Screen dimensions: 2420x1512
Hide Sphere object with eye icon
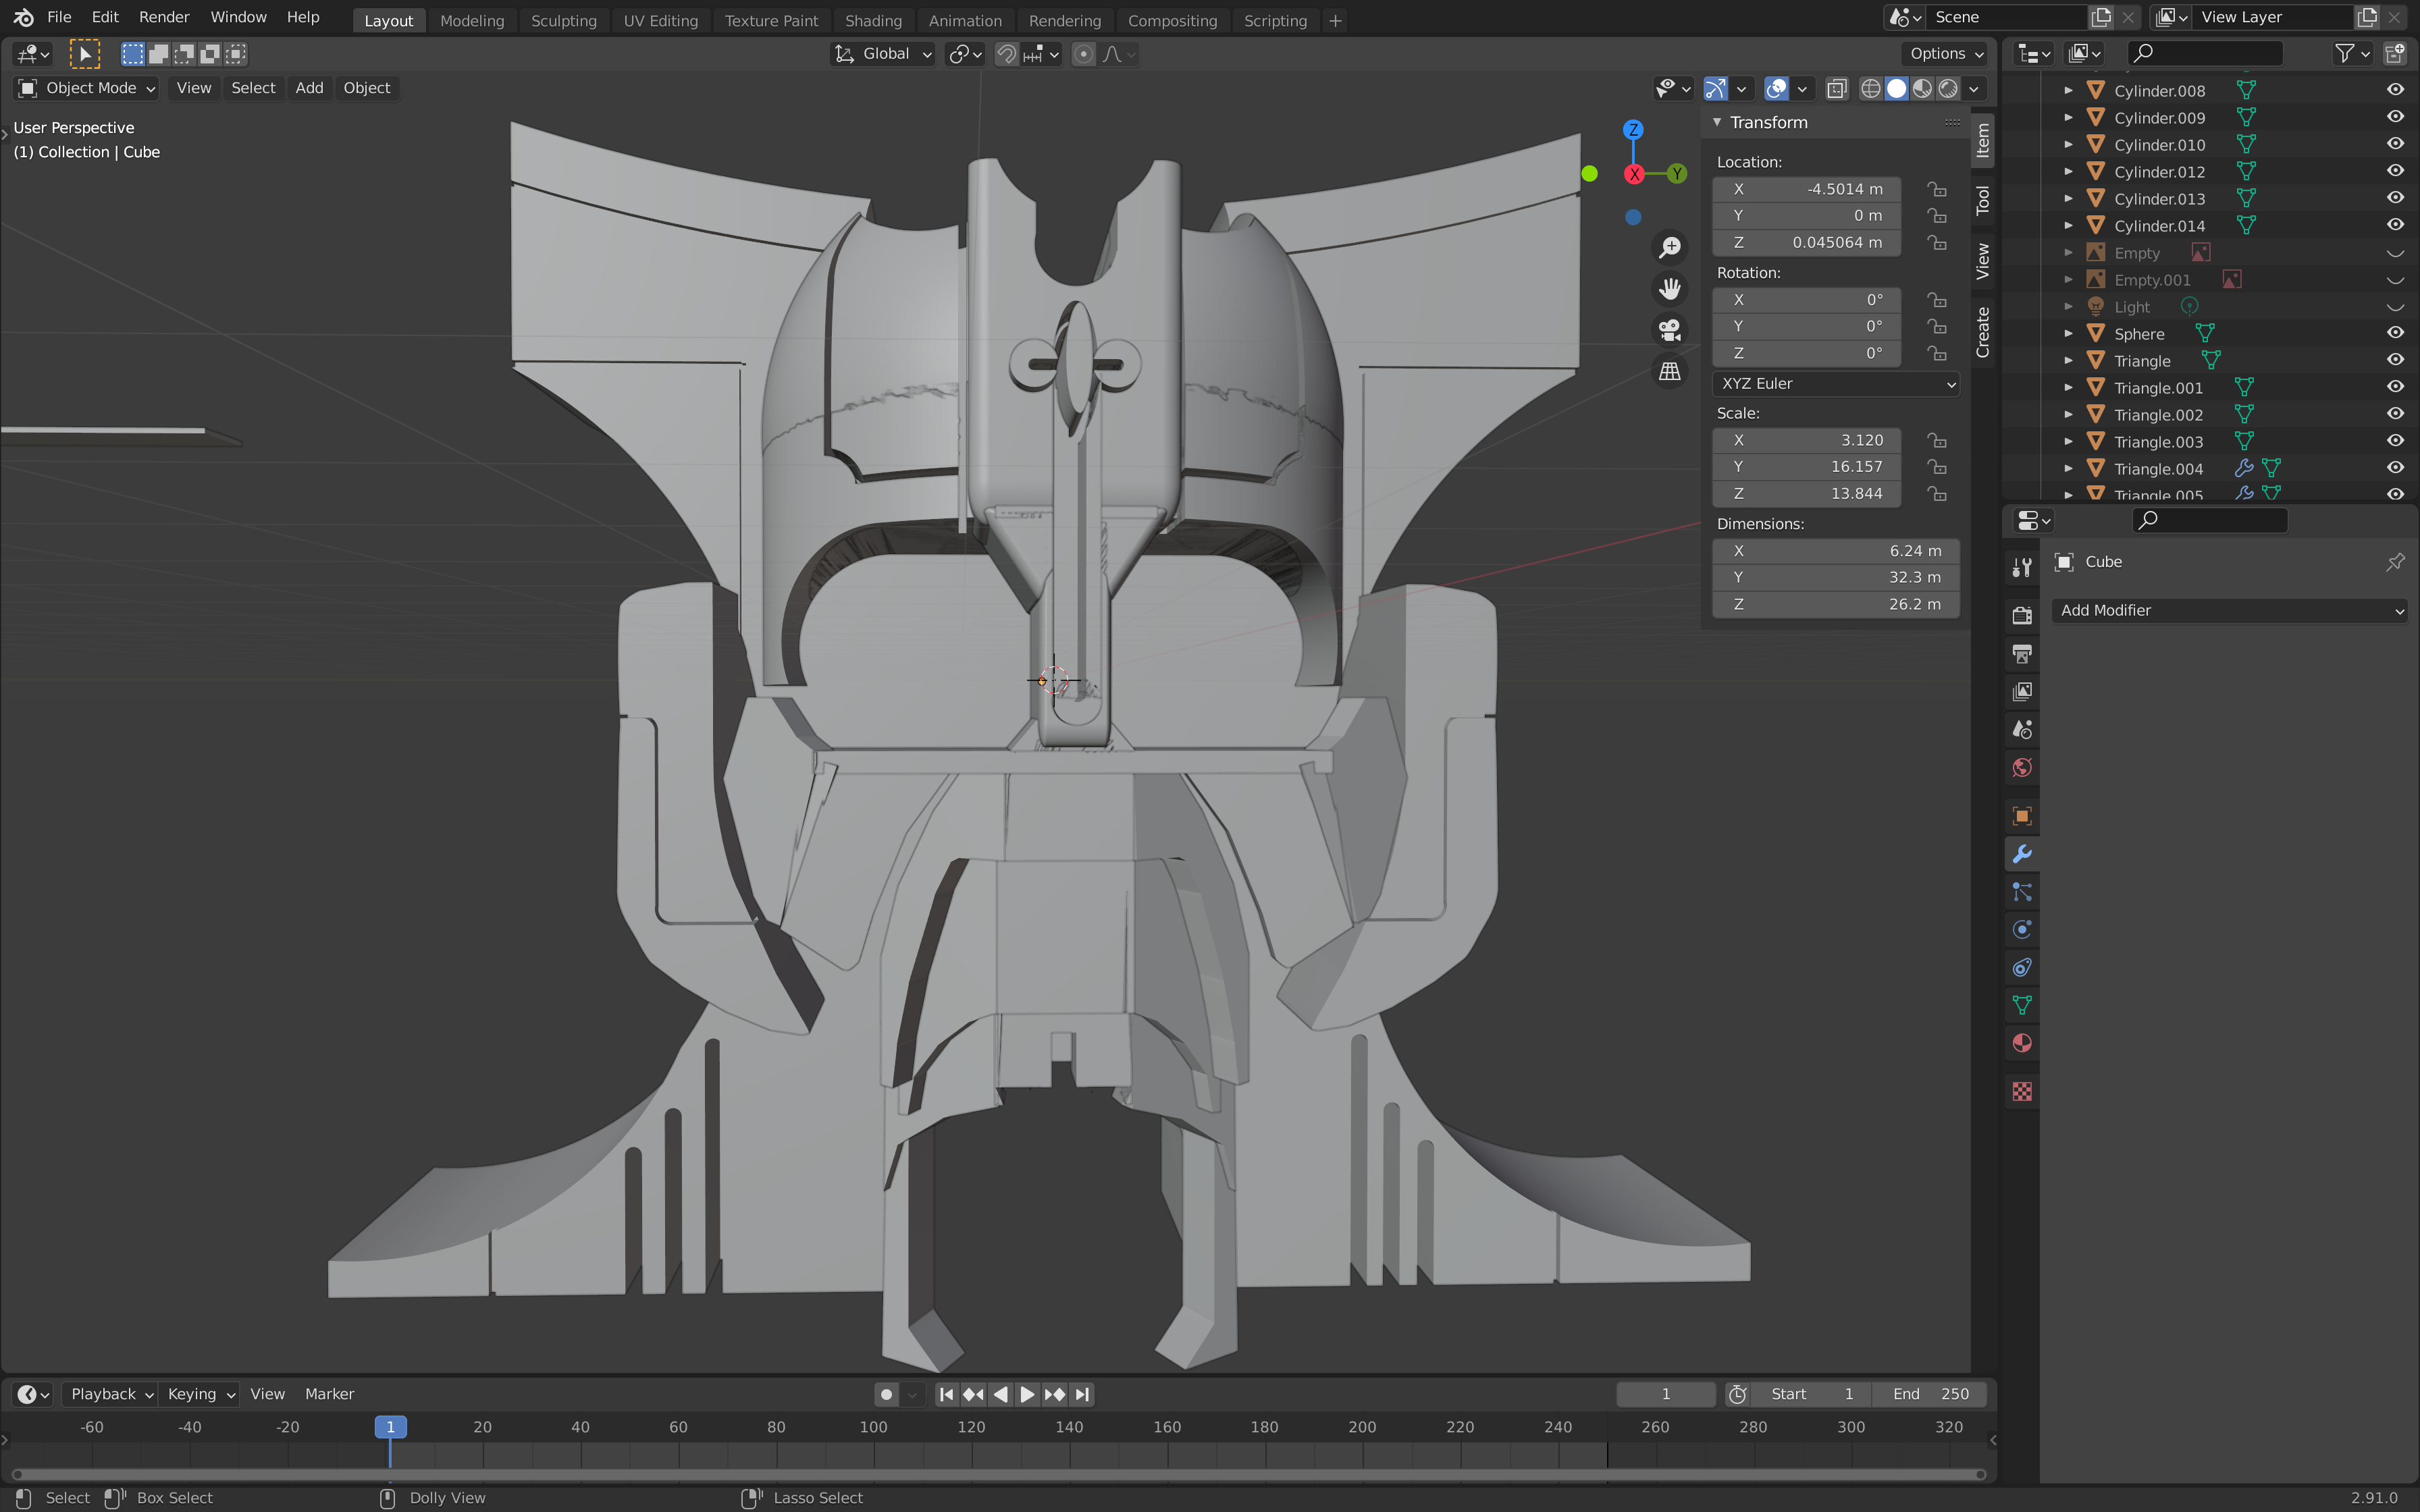2395,333
